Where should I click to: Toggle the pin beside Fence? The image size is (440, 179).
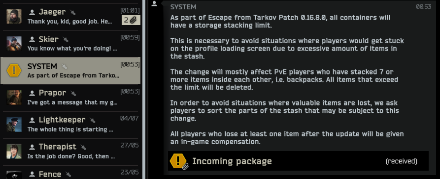68,174
